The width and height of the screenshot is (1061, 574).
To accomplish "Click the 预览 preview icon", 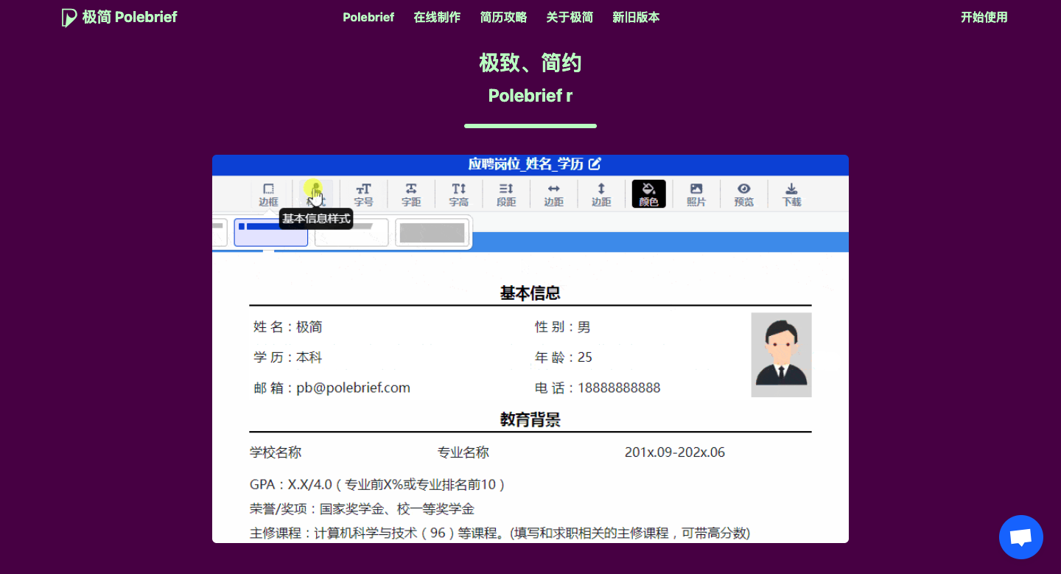I will coord(743,193).
